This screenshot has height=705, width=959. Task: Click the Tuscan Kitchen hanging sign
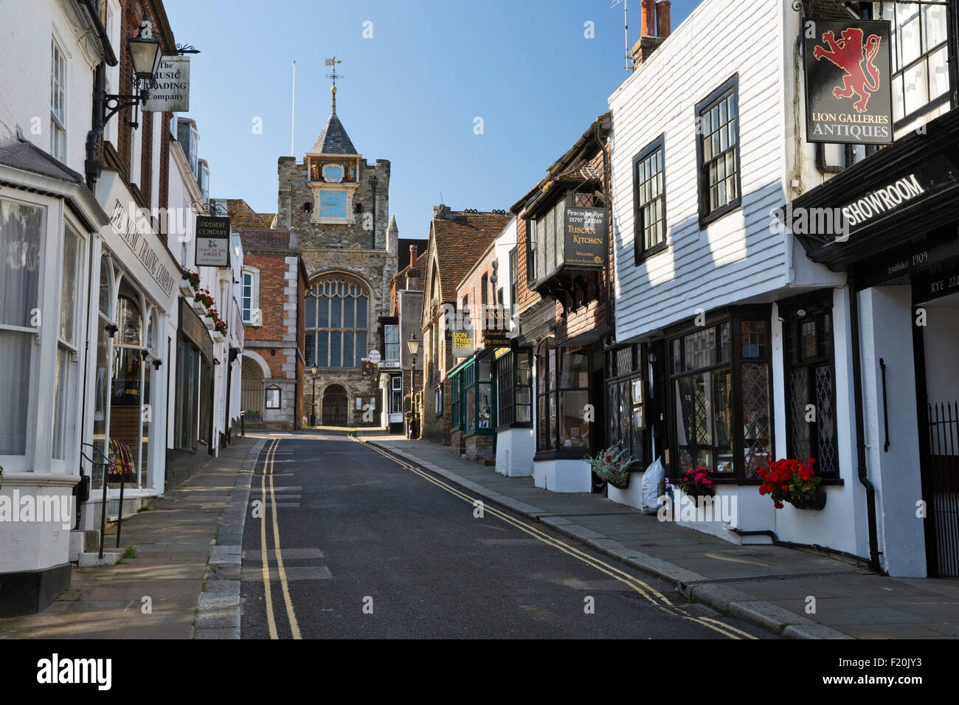click(x=585, y=236)
